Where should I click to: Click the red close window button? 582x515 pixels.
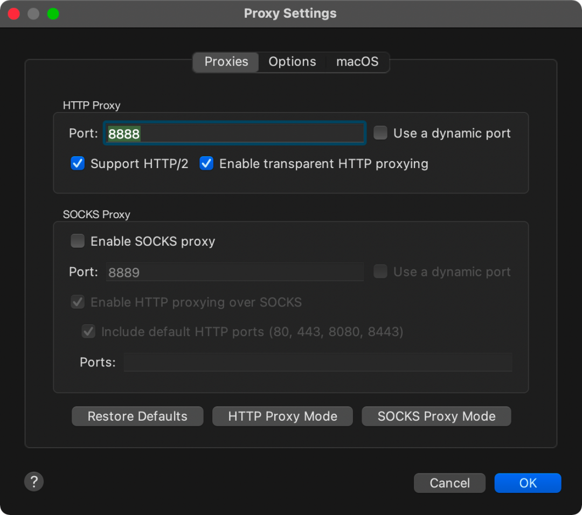coord(13,13)
